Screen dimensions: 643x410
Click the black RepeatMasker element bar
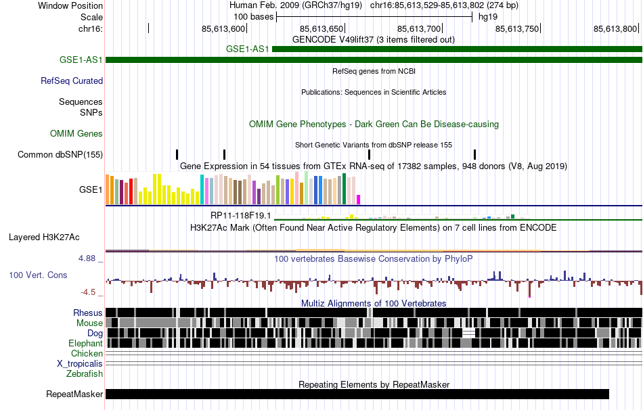click(x=357, y=394)
